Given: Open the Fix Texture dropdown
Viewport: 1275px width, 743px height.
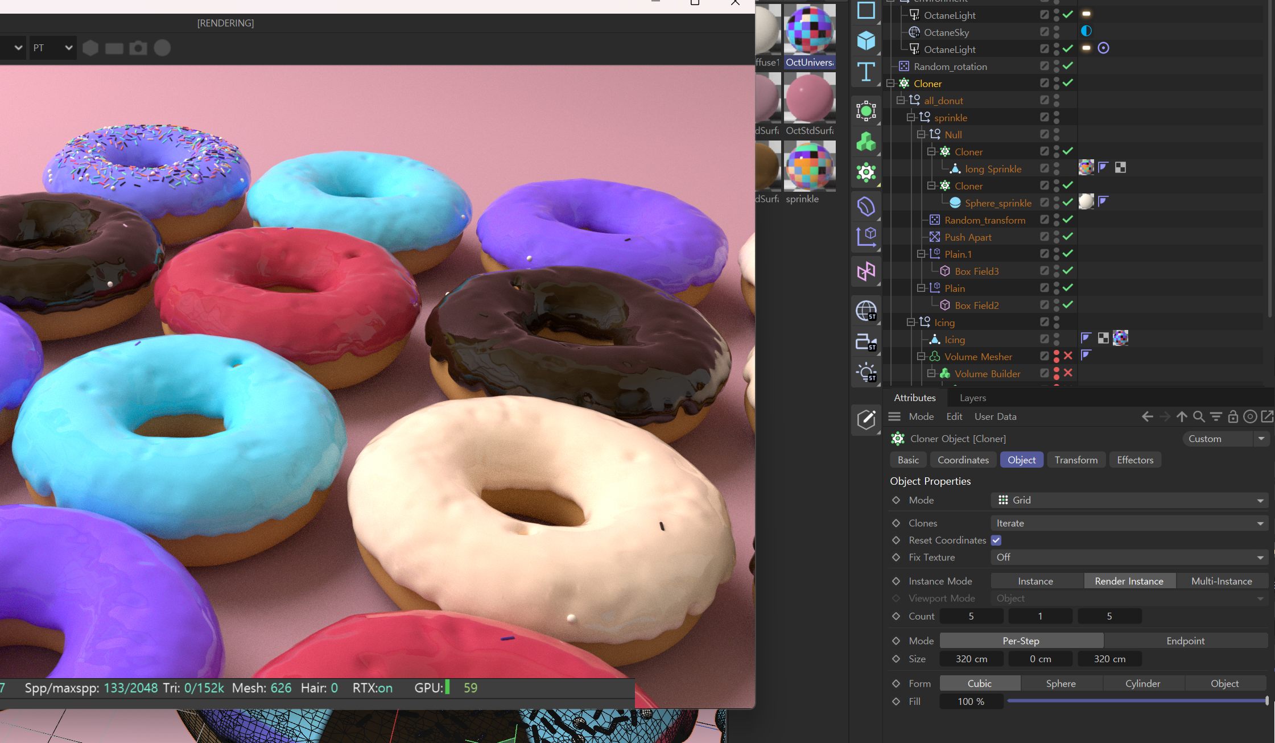Looking at the screenshot, I should point(1129,557).
